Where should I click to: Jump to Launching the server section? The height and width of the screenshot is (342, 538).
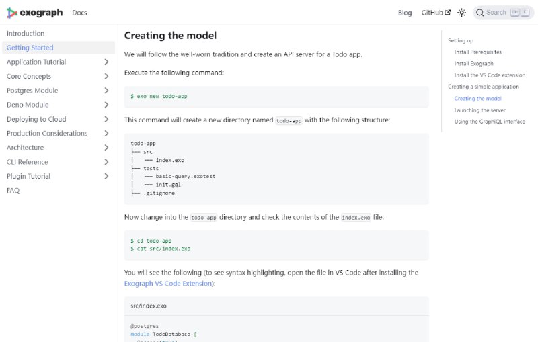(x=479, y=110)
